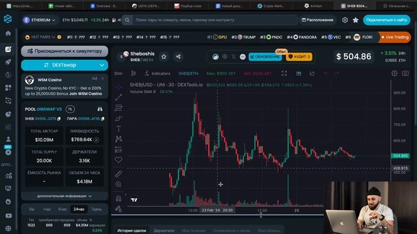Copy the SHEB contract address
The height and width of the screenshot is (234, 417).
(59, 118)
